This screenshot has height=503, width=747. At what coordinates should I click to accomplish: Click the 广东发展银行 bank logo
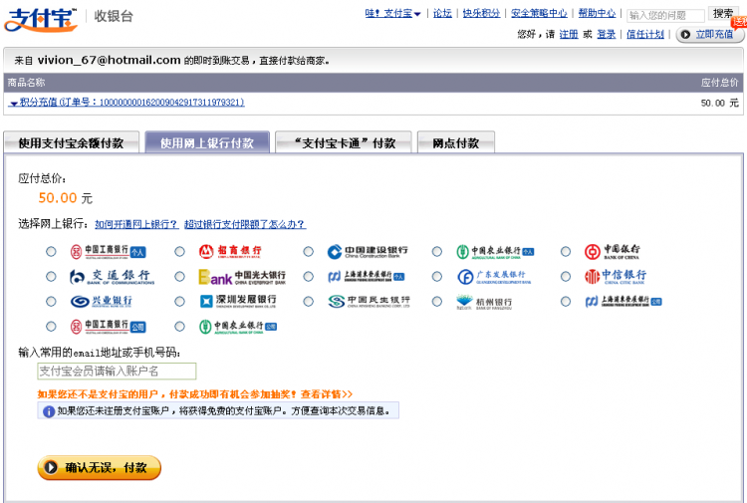point(494,276)
